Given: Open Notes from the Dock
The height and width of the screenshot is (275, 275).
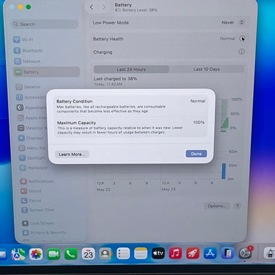Looking at the screenshot, I should click(x=141, y=254).
